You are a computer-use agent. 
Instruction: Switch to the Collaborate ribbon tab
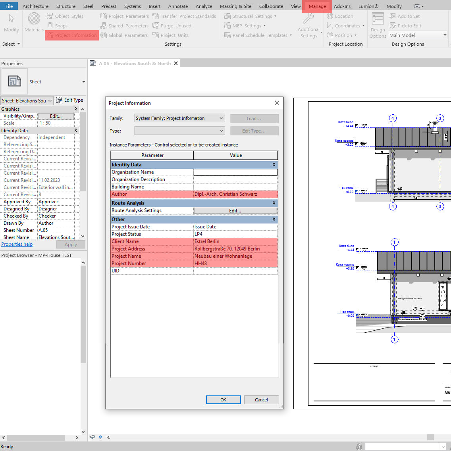[271, 6]
